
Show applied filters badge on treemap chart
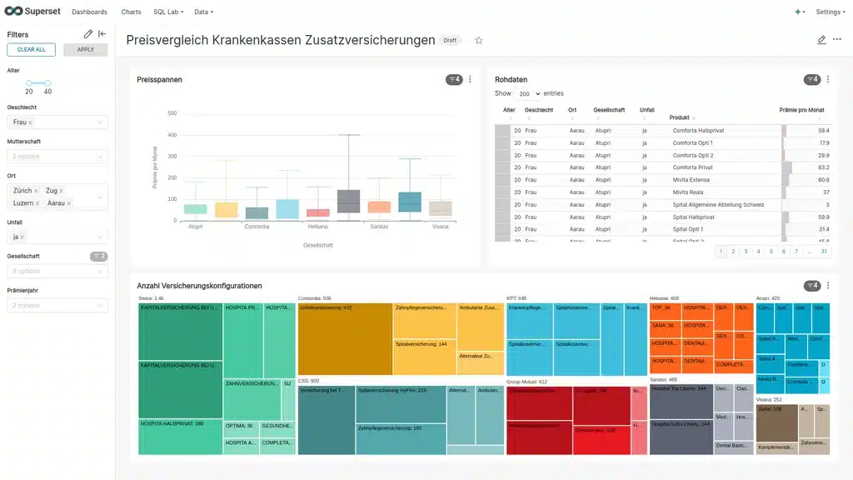point(812,285)
